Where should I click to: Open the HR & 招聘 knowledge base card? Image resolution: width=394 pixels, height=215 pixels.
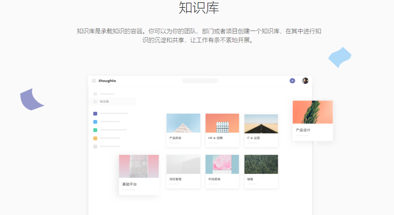222,130
